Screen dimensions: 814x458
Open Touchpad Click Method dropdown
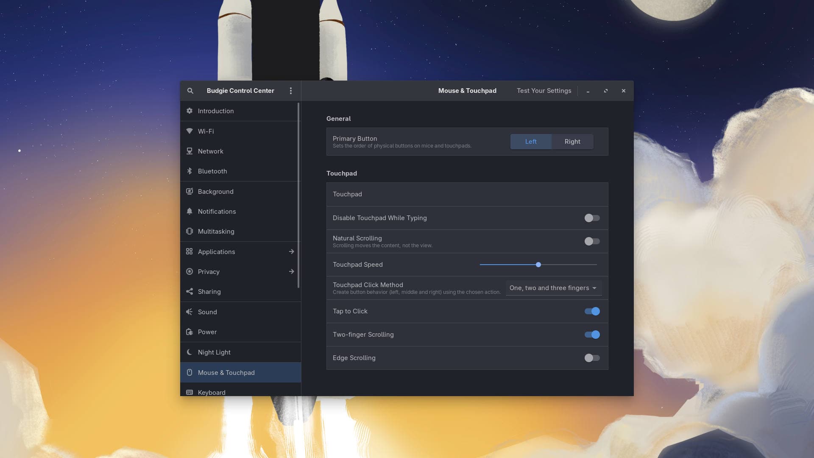[x=553, y=288]
